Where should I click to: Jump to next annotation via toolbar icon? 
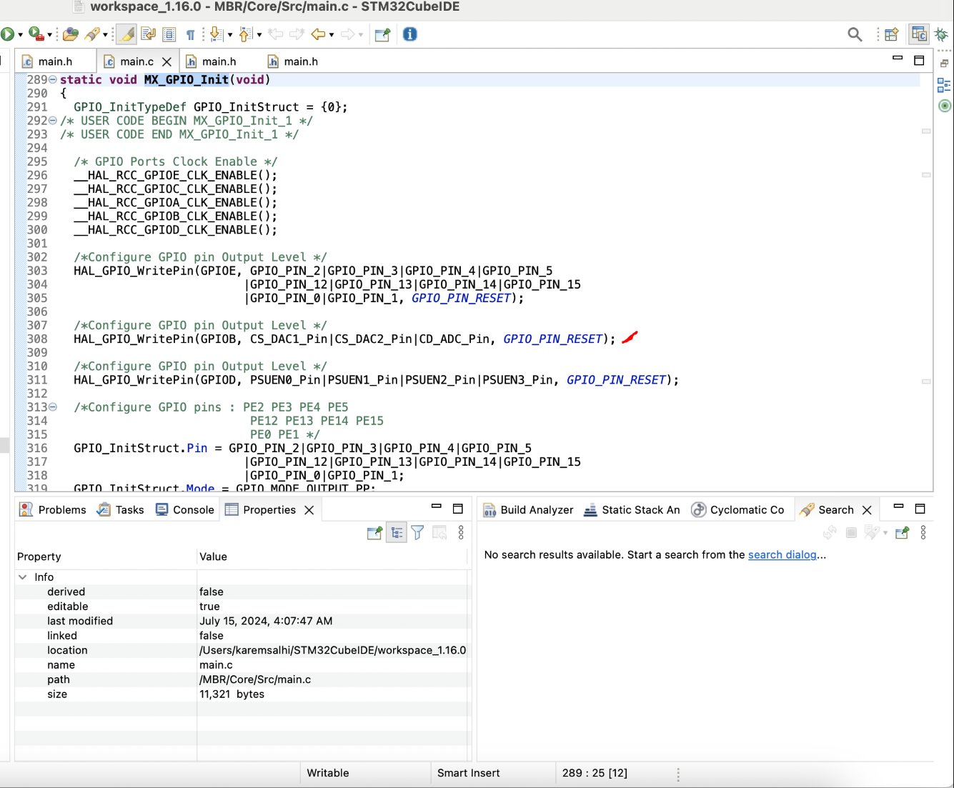click(x=216, y=34)
